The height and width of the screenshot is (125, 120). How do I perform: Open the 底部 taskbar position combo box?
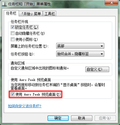80,46
